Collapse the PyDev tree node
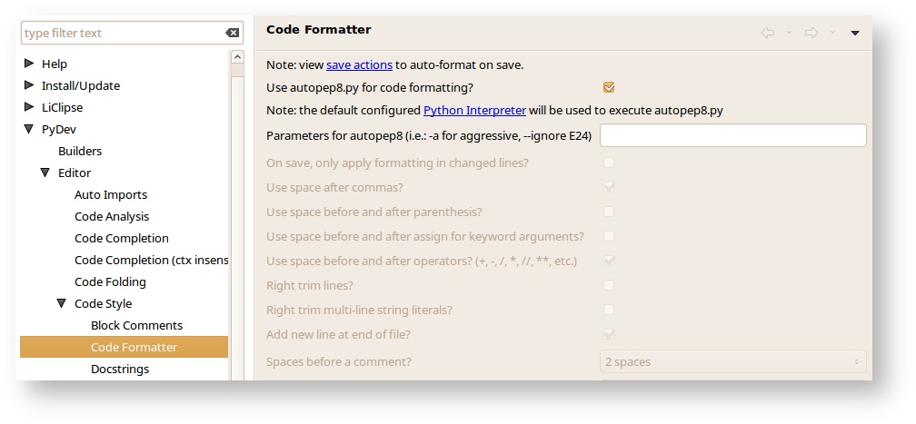This screenshot has height=424, width=916. 29,130
